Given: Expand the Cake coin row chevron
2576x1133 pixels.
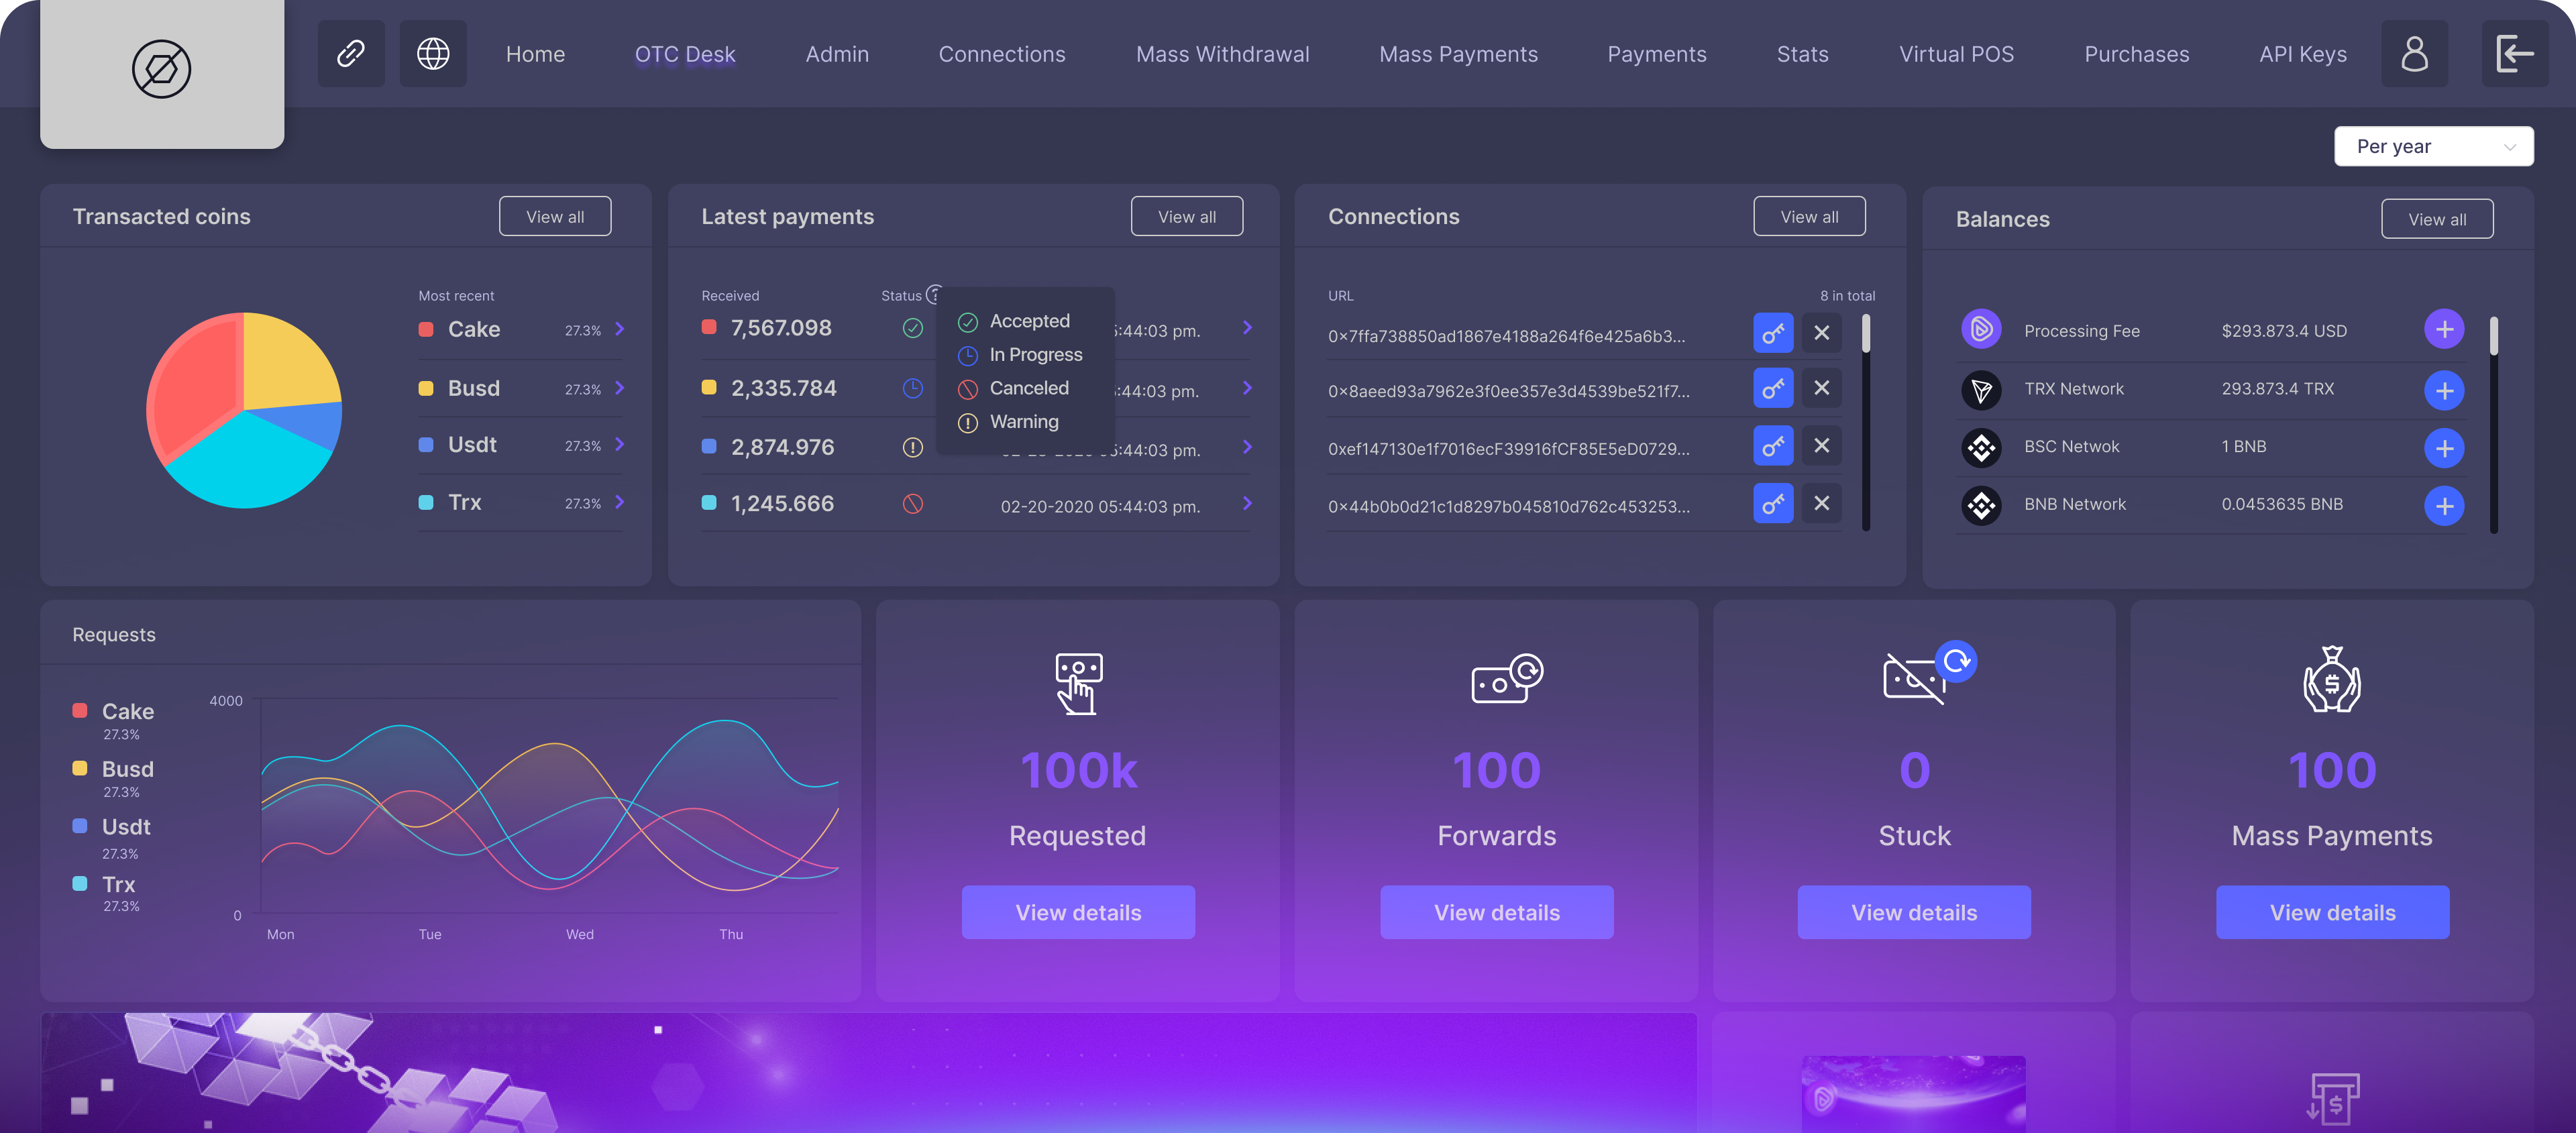Looking at the screenshot, I should [620, 329].
